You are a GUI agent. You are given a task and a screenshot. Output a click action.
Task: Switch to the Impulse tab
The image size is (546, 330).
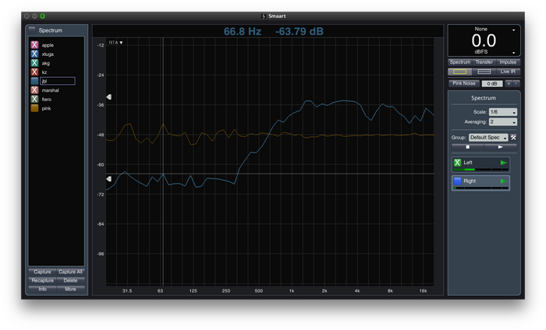508,61
